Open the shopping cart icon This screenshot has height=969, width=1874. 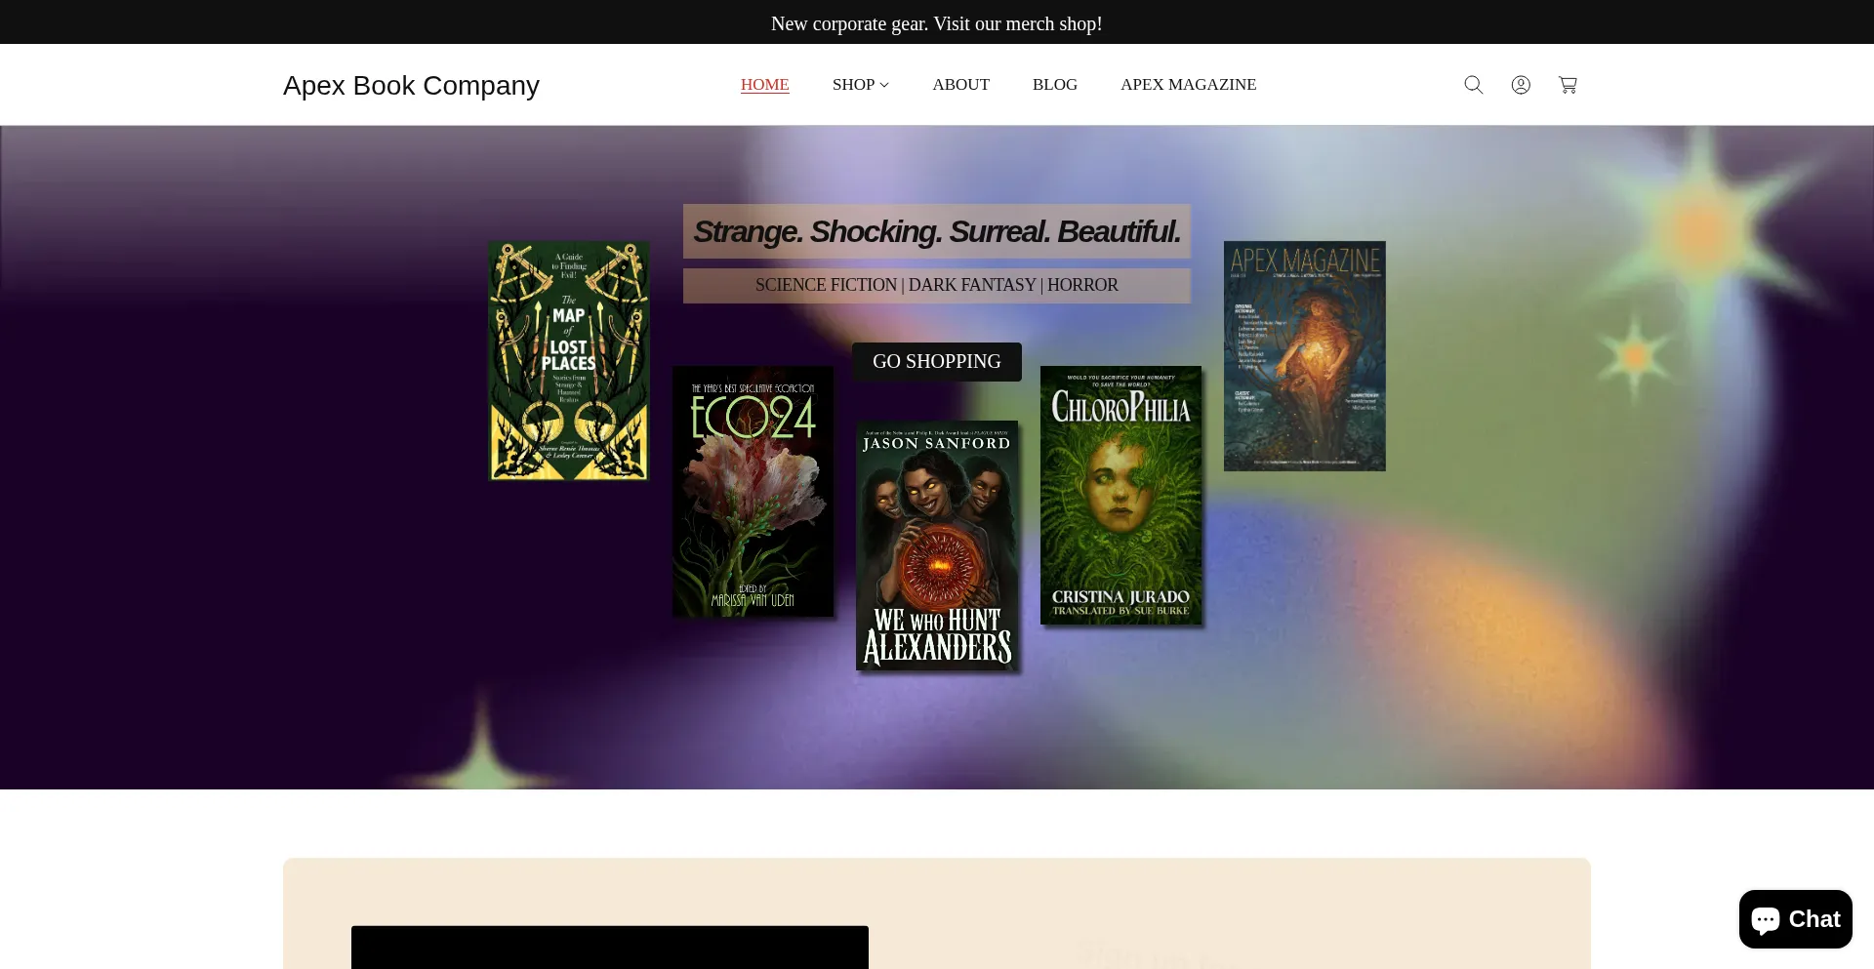1568,85
